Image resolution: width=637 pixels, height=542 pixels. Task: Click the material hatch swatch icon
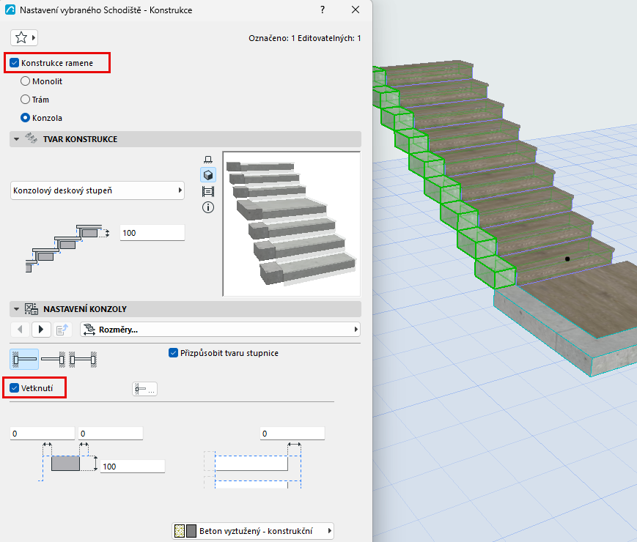179,530
